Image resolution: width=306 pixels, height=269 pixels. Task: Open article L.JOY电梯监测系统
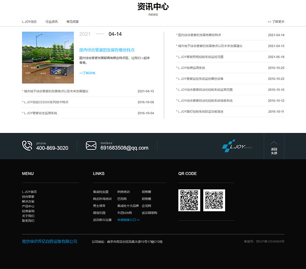[191, 68]
